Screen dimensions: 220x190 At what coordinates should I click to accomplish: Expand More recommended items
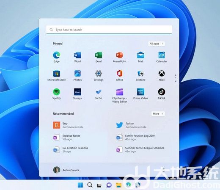click(x=158, y=113)
